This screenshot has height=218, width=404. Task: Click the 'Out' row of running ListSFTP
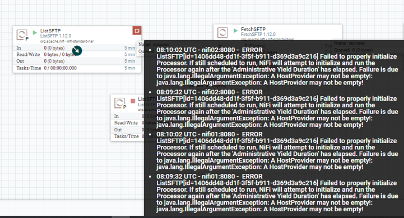77,61
